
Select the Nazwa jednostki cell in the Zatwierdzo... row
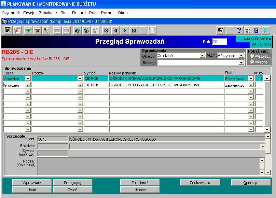166,85
